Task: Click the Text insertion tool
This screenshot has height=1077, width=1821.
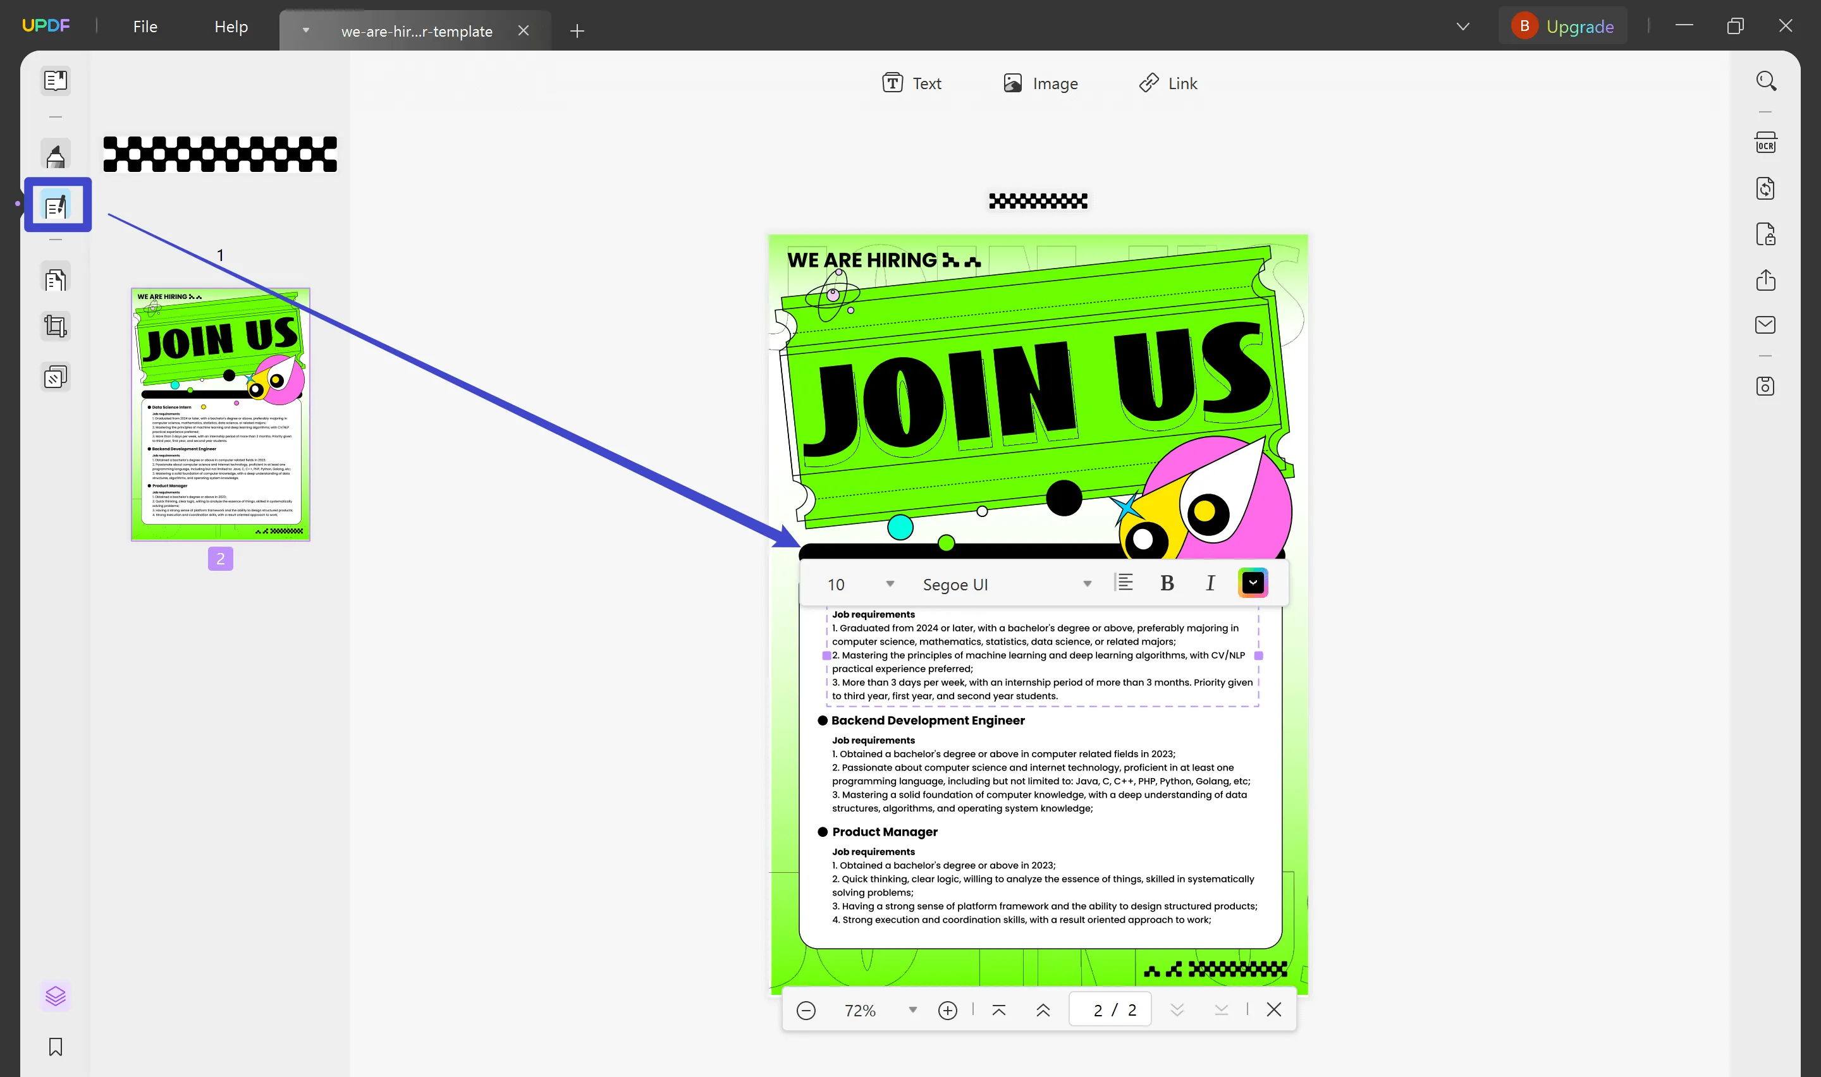Action: pos(913,83)
